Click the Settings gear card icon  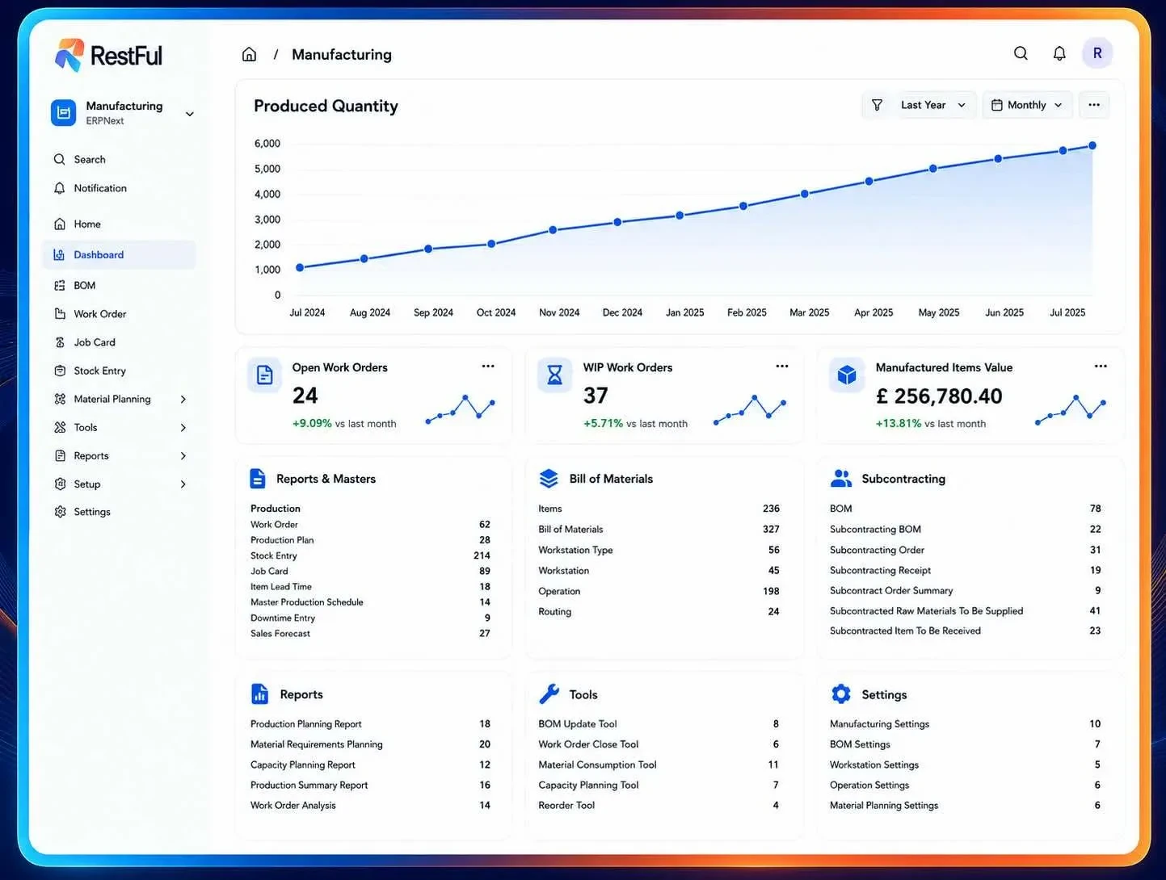pos(841,694)
